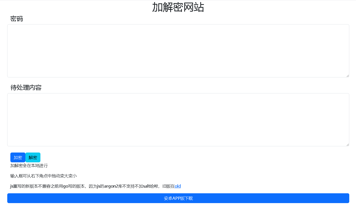Click the 密码 field label
The height and width of the screenshot is (208, 356).
(x=17, y=19)
